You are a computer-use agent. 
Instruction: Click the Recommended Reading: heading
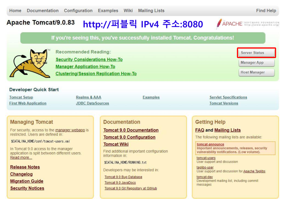[x=83, y=52]
